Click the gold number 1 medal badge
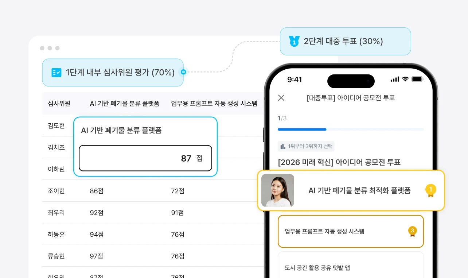Screen dimensions: 468x278 click(x=431, y=190)
